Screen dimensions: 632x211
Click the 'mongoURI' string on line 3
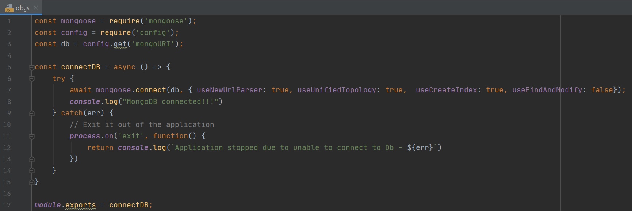click(153, 44)
